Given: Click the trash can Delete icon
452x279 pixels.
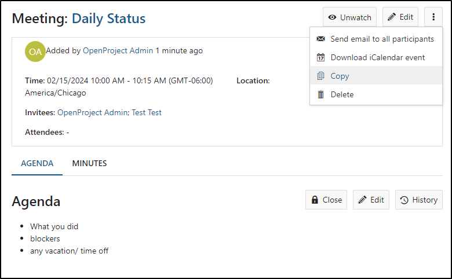Looking at the screenshot, I should tap(320, 94).
